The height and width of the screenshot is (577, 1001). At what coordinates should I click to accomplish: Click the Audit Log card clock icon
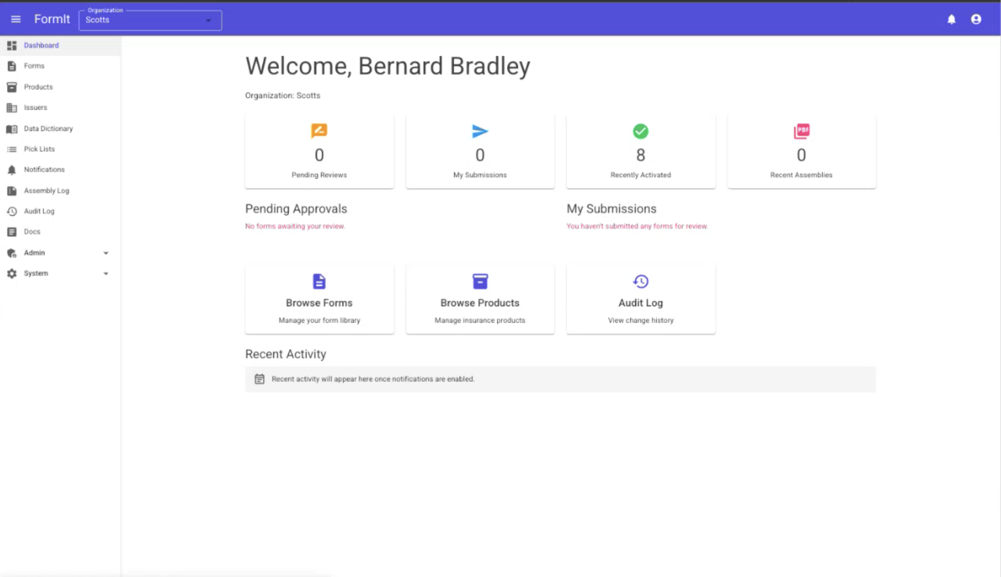tap(640, 282)
